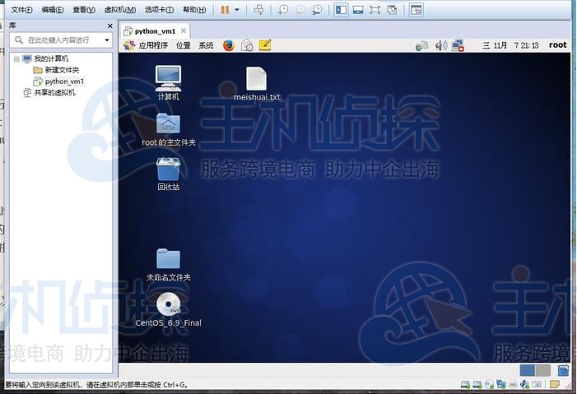Open the 回收站 trash icon
This screenshot has width=577, height=394.
pyautogui.click(x=168, y=170)
